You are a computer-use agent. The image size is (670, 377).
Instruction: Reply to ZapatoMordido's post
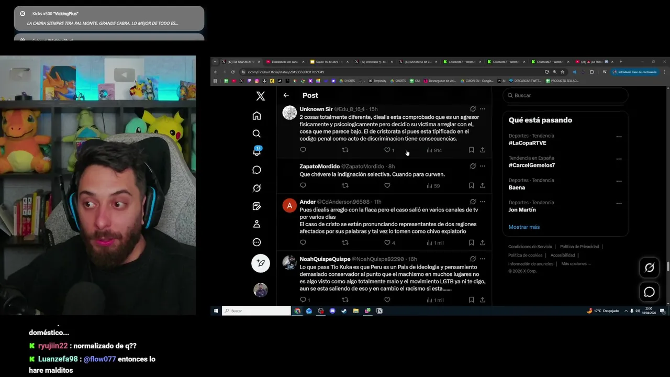[303, 185]
